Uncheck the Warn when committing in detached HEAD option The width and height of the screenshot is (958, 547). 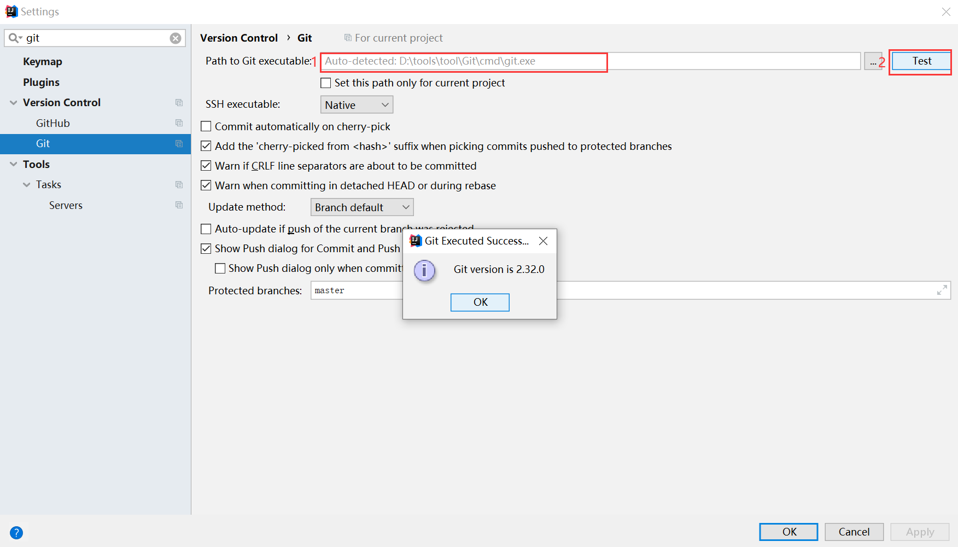pyautogui.click(x=206, y=185)
